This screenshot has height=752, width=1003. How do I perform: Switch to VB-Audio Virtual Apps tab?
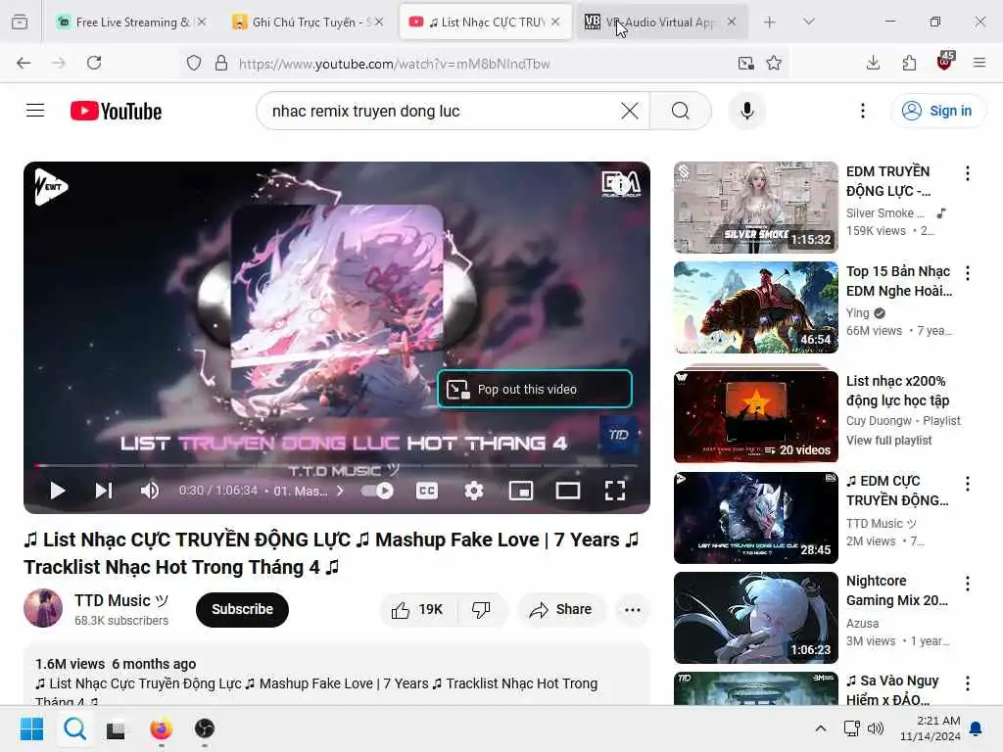click(x=660, y=22)
